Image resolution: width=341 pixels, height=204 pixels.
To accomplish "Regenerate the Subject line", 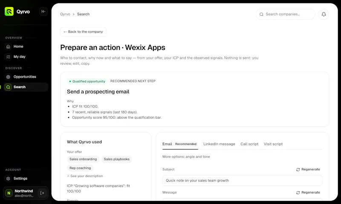I will coord(308,170).
